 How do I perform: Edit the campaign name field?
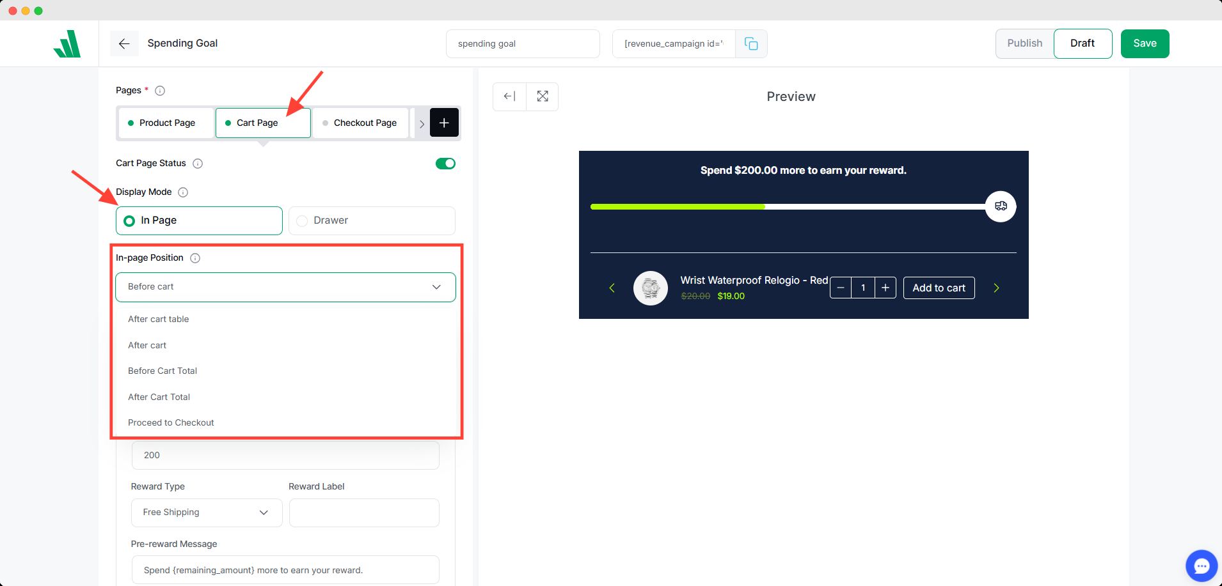pos(523,43)
